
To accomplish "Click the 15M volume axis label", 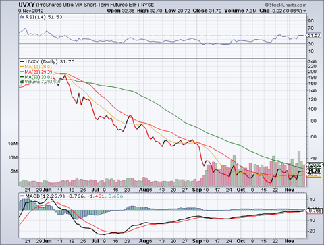I will (x=12, y=144).
